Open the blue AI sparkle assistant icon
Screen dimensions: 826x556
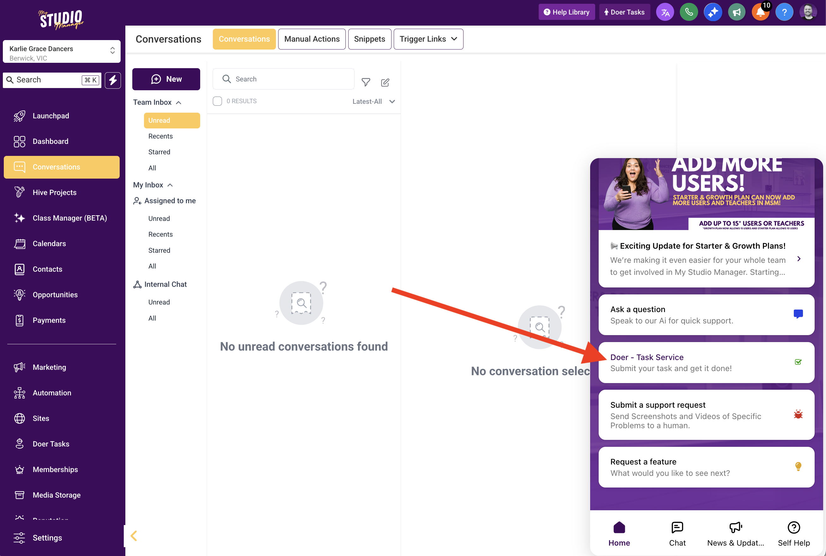[x=713, y=12]
